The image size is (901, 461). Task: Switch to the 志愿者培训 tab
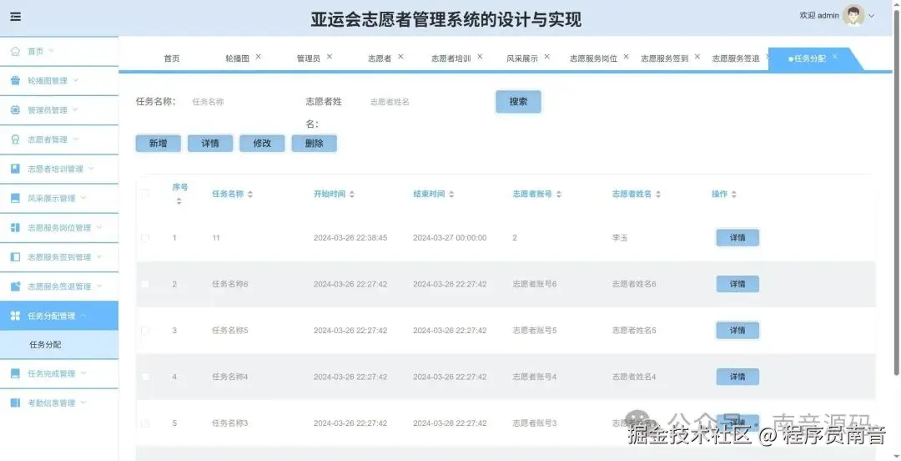coord(451,58)
